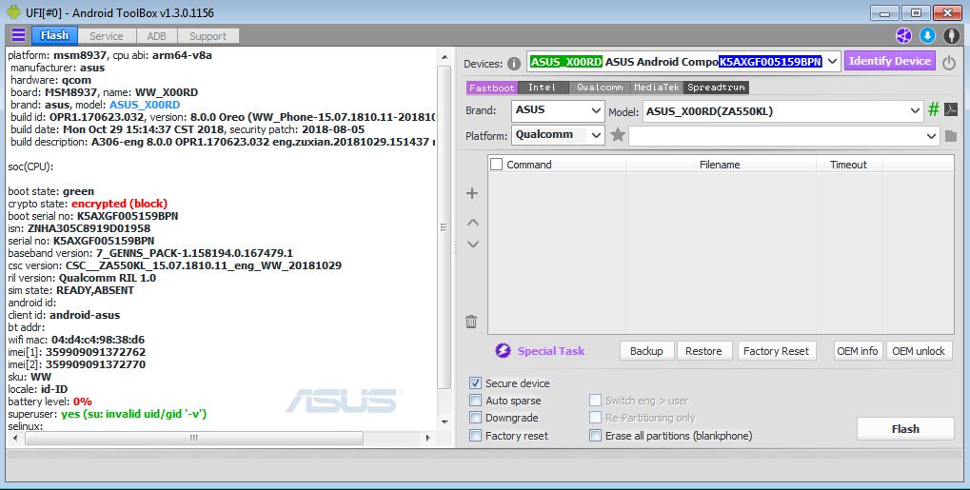
Task: Click the black info circle icon in title toolbar
Action: point(951,36)
